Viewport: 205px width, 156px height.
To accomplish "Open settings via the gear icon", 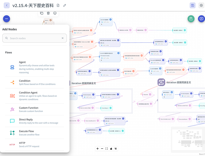I will click(x=201, y=5).
